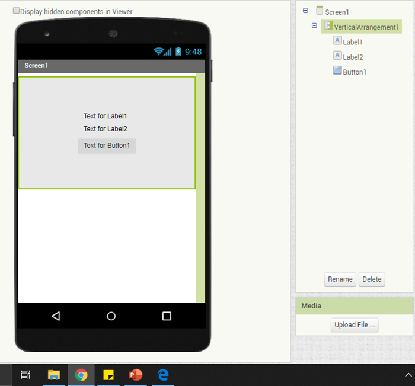Click the Screen1 form icon in tree
This screenshot has height=386, width=415.
click(320, 11)
